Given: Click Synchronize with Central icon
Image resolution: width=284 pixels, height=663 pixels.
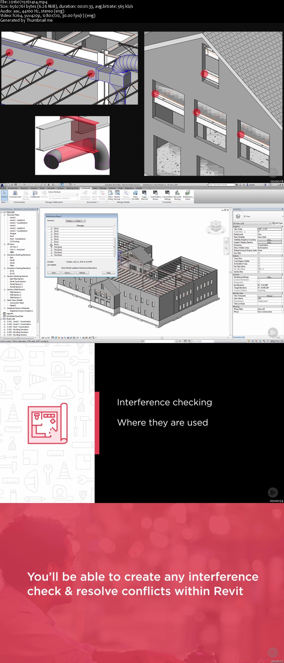Looking at the screenshot, I should [x=85, y=193].
